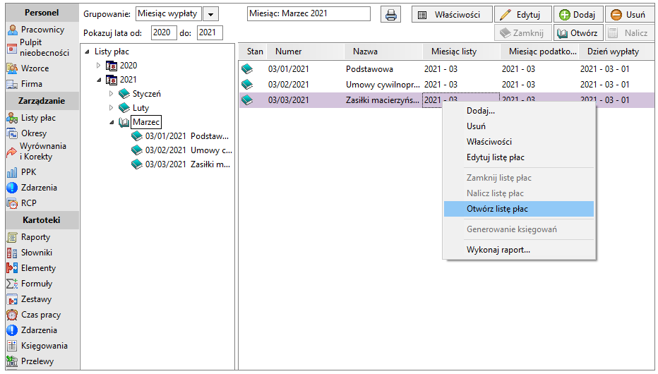Viewport: 658px width, 374px height.
Task: Expand the Styczeń month node
Action: pos(111,93)
